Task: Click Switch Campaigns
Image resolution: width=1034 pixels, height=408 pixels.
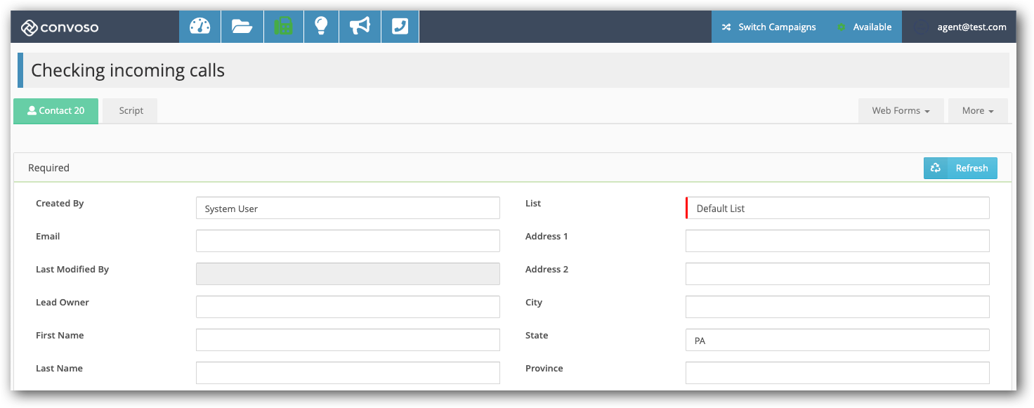Action: pyautogui.click(x=776, y=27)
